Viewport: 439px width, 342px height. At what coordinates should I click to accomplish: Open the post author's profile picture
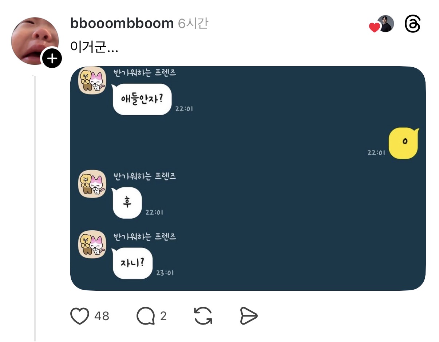(x=35, y=41)
